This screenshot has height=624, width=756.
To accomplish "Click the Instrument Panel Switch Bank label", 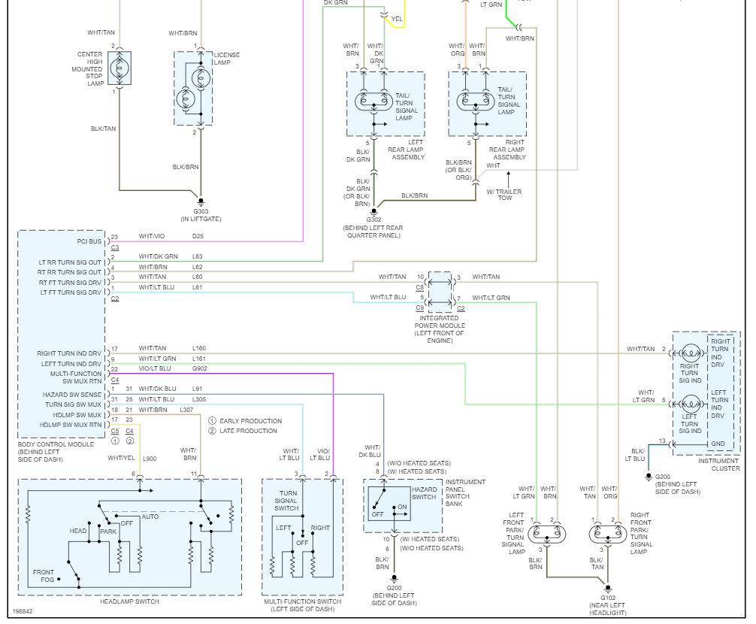I will tap(465, 493).
